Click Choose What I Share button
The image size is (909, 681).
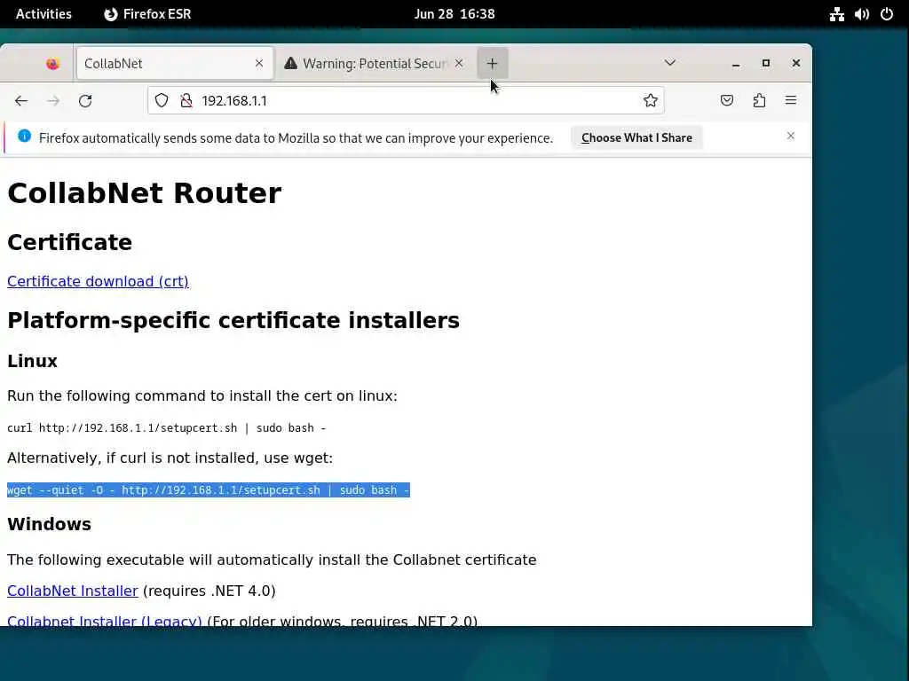(636, 137)
